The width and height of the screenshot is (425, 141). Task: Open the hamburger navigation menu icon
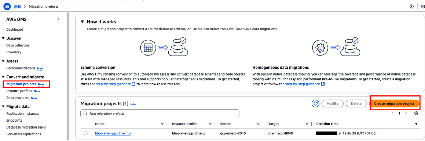(x=7, y=6)
